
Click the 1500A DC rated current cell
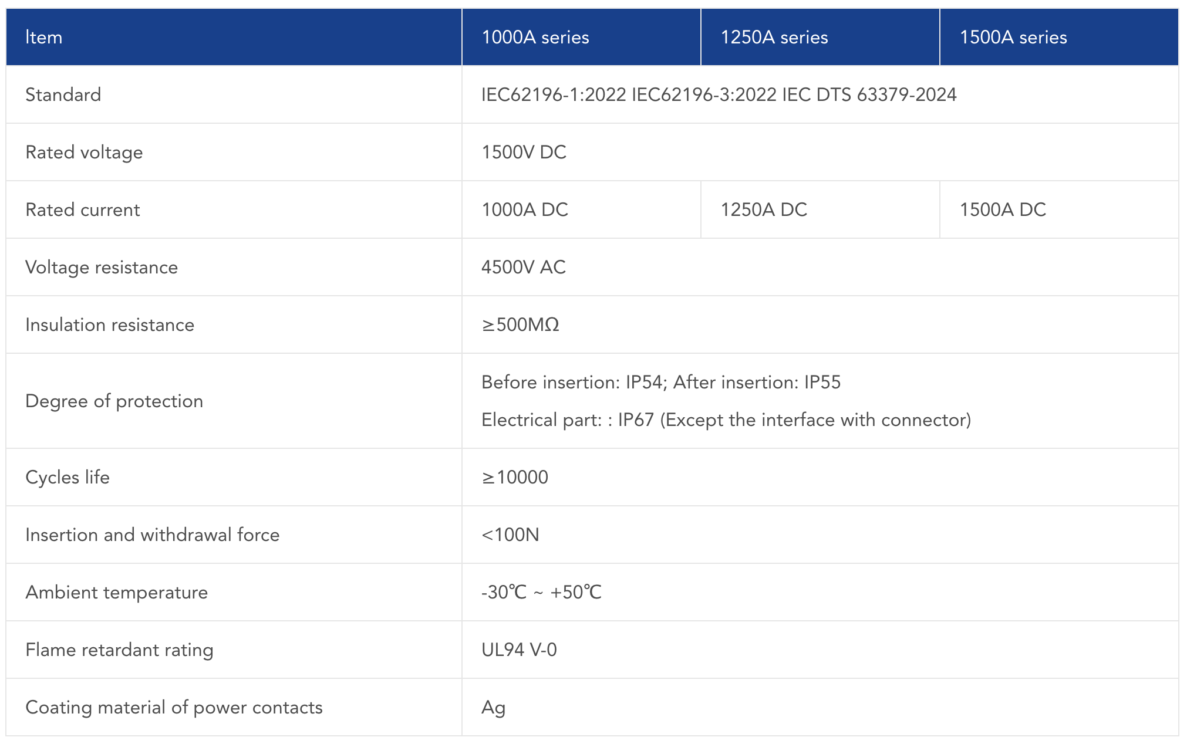pyautogui.click(x=1003, y=209)
